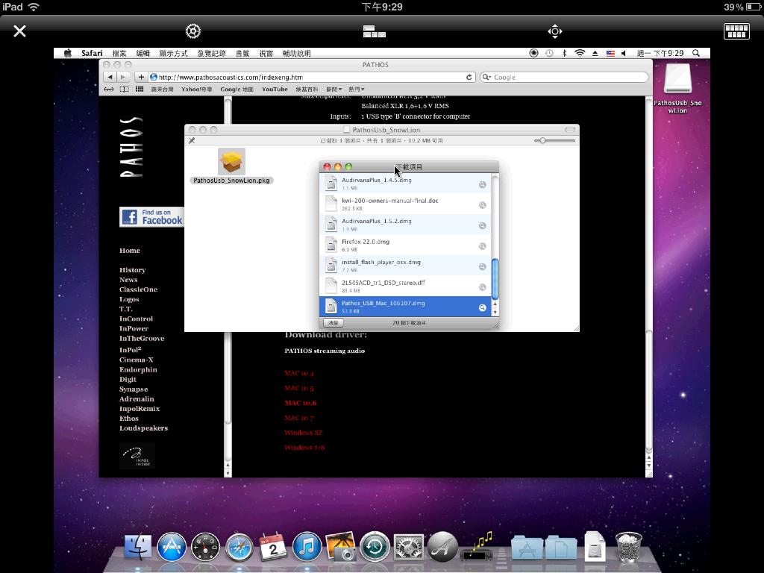Reveal Pathos_USB_Mac_106107.dmg in Finder
764x573 pixels.
482,307
